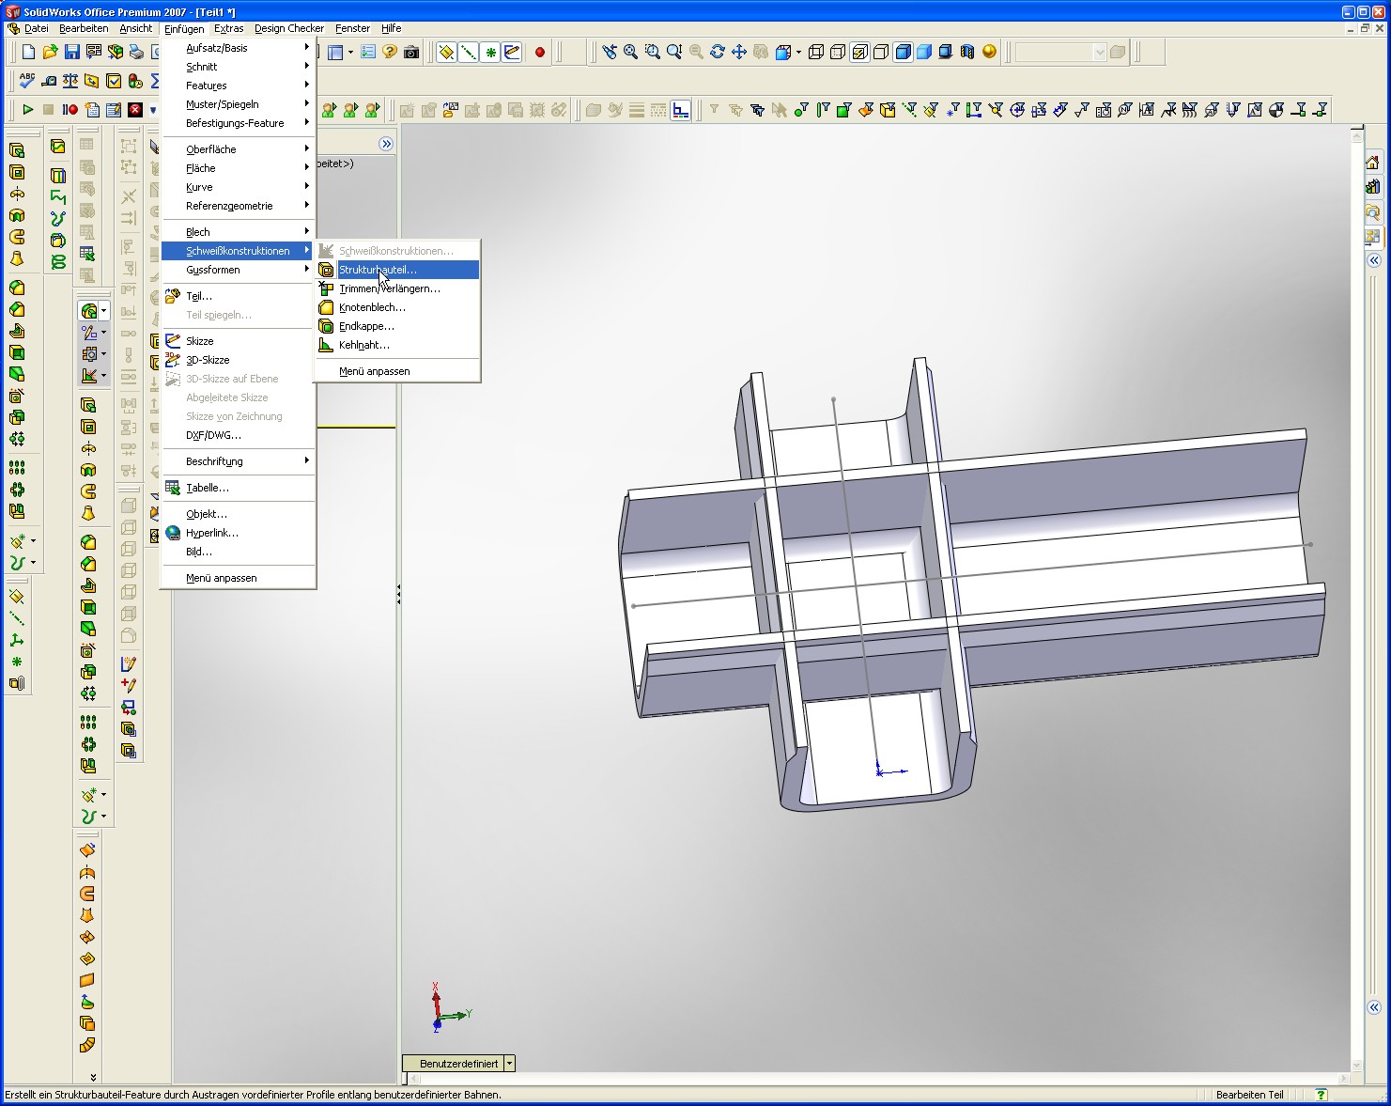The image size is (1391, 1106).
Task: Click Menü anpassen in the Schweißkonstruktionen submenu
Action: pos(374,372)
